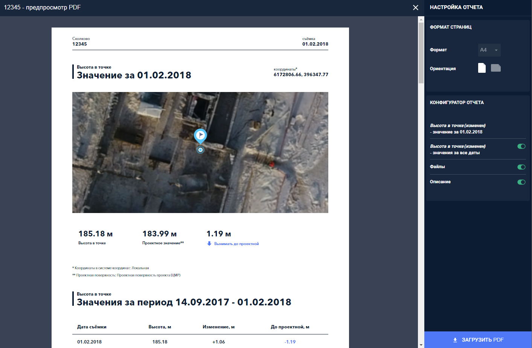Open the Формат A4 dropdown
The width and height of the screenshot is (532, 348).
[x=489, y=50]
